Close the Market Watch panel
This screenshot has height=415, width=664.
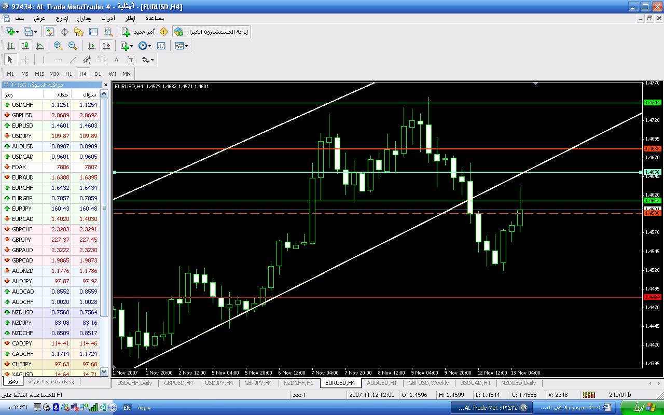(106, 85)
